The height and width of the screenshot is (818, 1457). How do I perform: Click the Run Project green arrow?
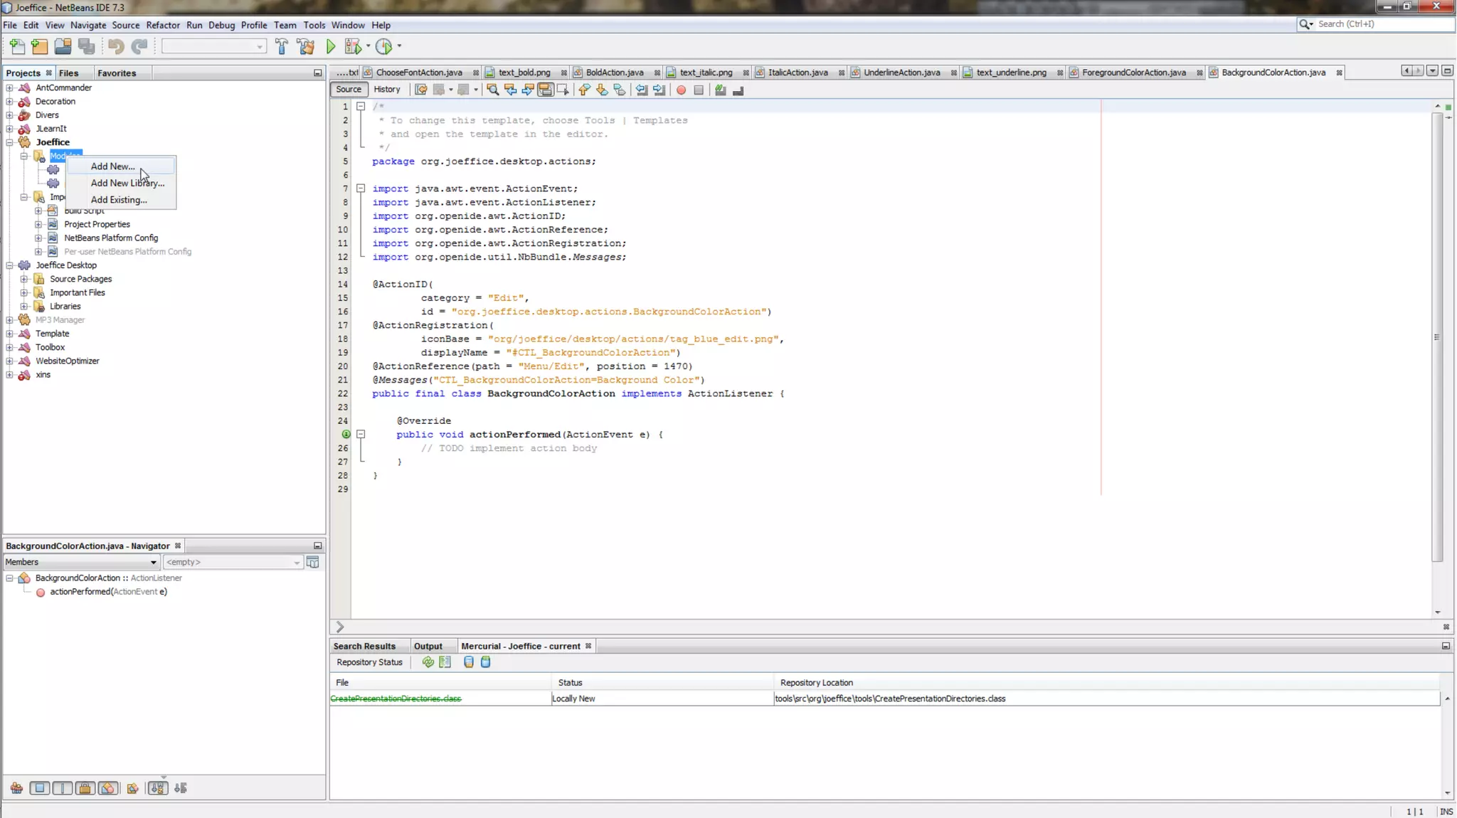coord(331,47)
